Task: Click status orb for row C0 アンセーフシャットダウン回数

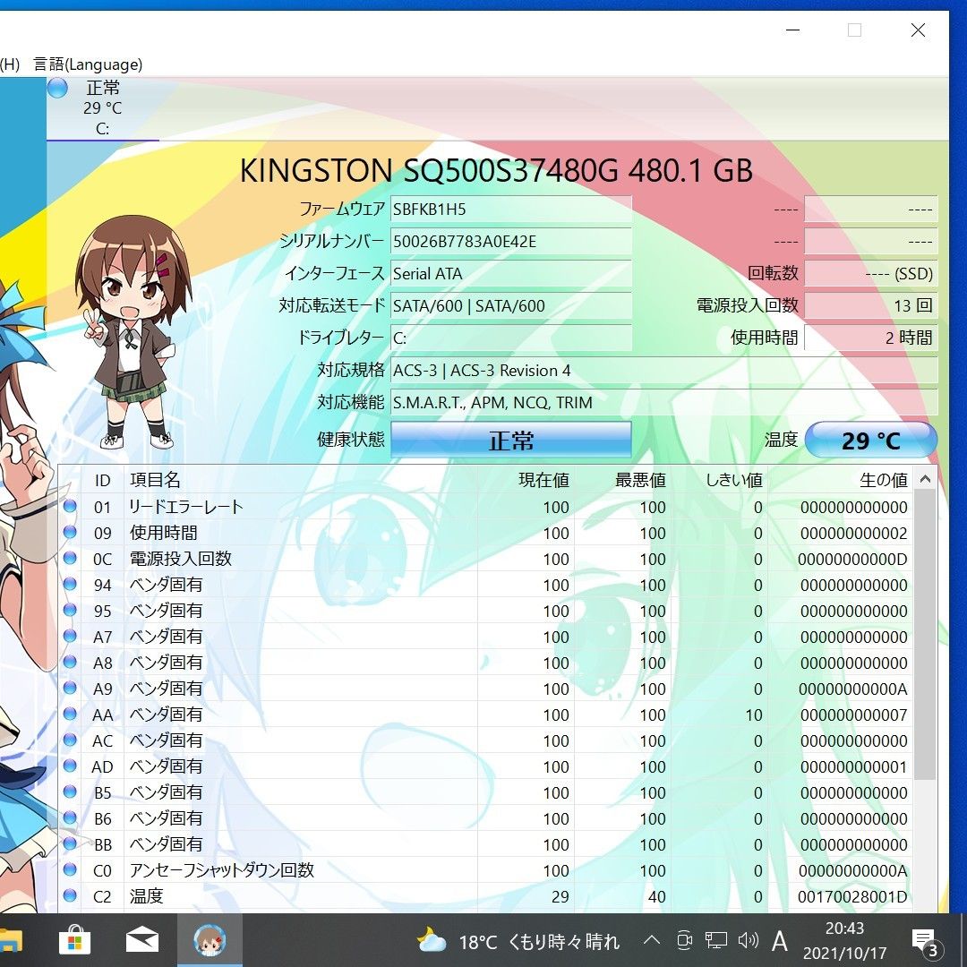Action: (70, 869)
